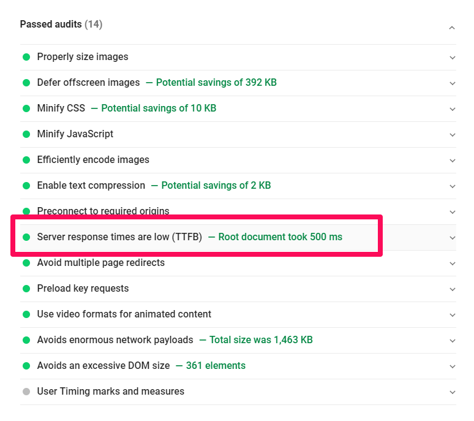Image resolution: width=474 pixels, height=421 pixels.
Task: Click green dot beside Avoid multiple page redirects
Action: [26, 263]
